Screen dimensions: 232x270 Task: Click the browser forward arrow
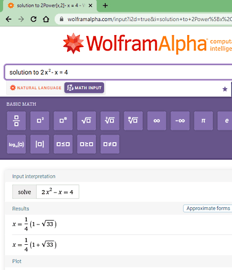tap(21, 19)
